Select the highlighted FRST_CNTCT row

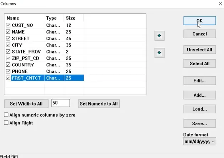tap(47, 78)
